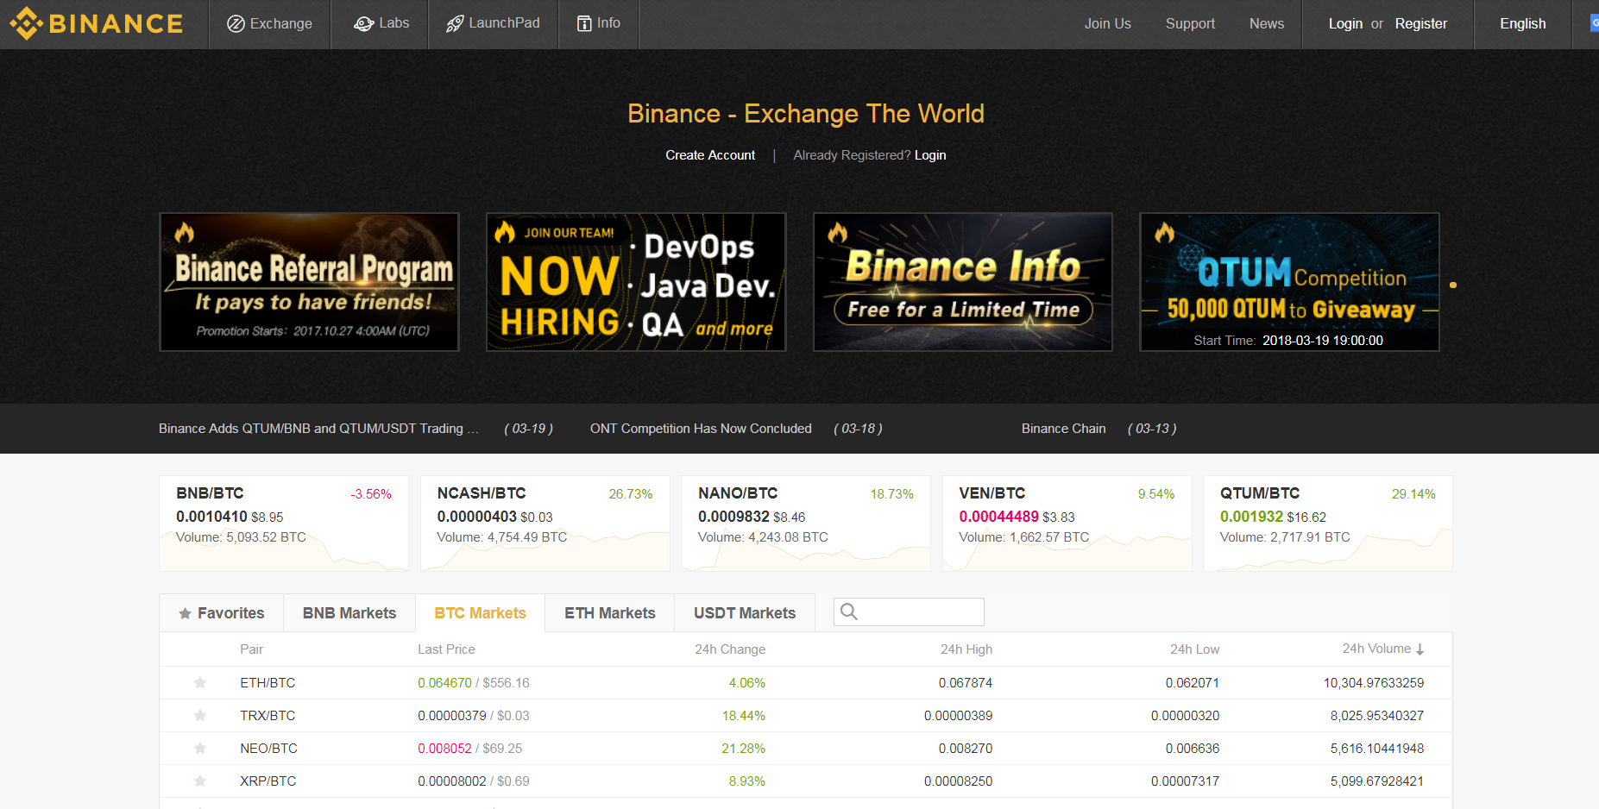Open the XRP/BTC pair row
This screenshot has width=1599, height=809.
click(806, 781)
